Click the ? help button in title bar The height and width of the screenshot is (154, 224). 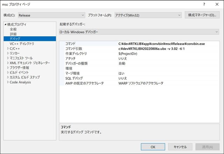[x=204, y=4]
